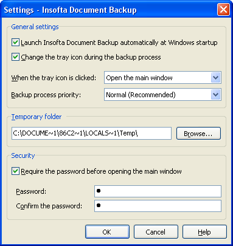Viewport: 233px width, 246px height.
Task: Click the 'Backup process priority' label
Action: (46, 95)
